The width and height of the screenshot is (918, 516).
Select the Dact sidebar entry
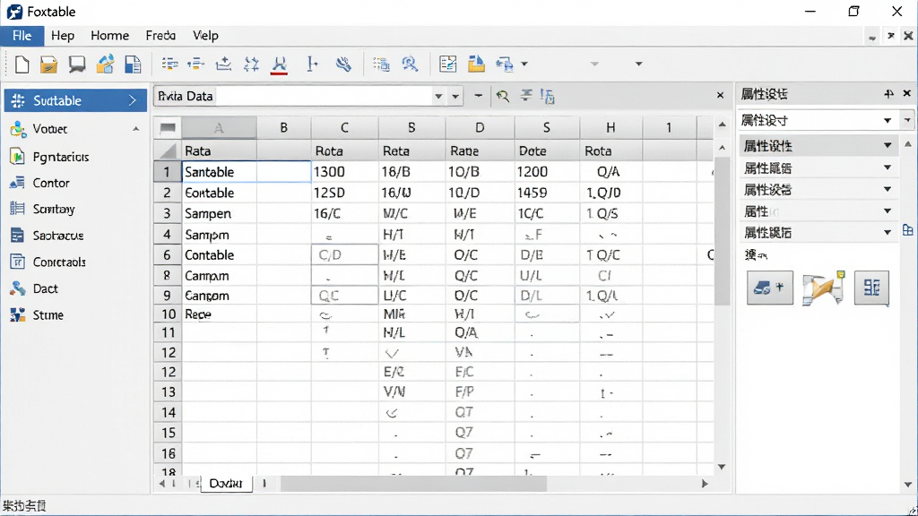coord(45,288)
